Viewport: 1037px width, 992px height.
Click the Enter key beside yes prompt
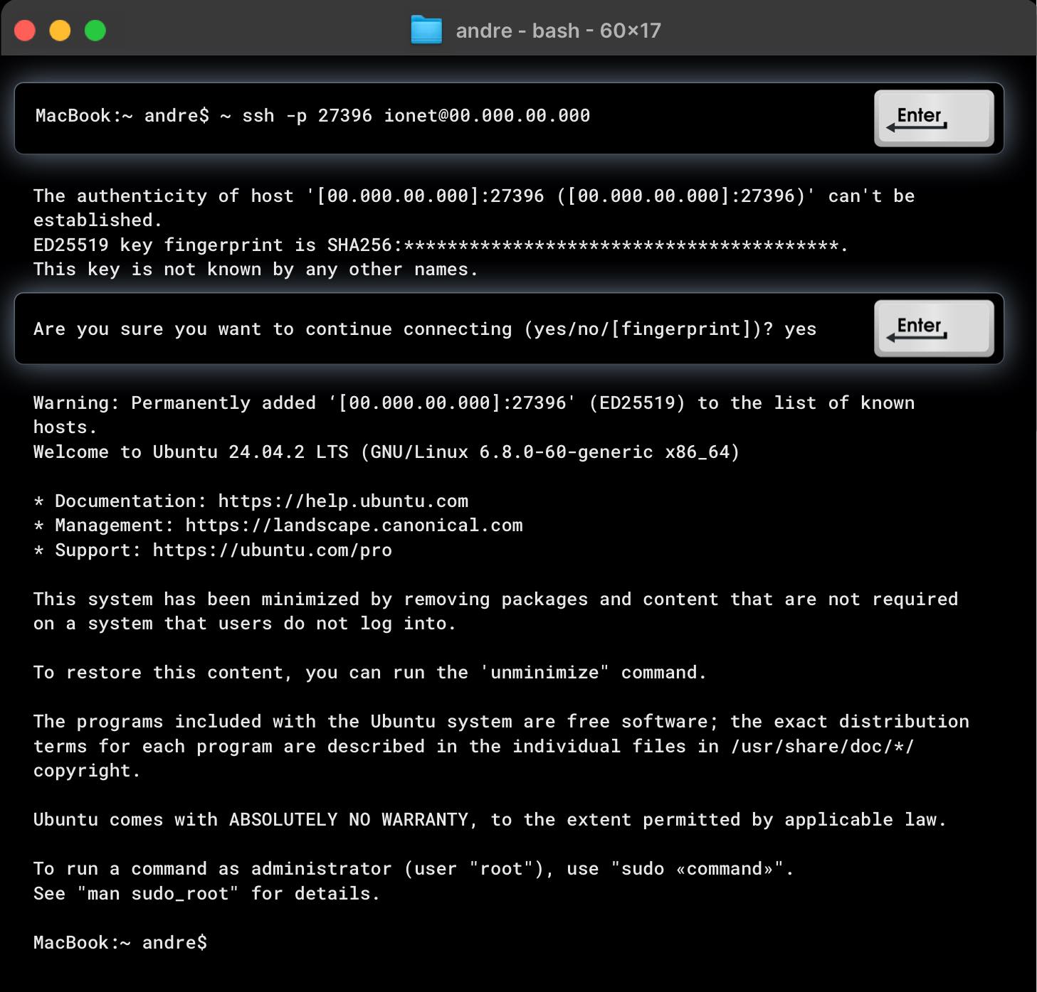pyautogui.click(x=934, y=328)
